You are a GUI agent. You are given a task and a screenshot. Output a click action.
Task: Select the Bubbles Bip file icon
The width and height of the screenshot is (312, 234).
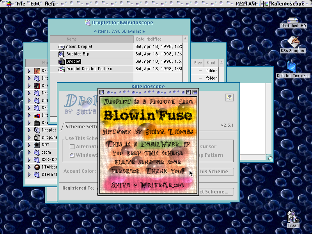[x=61, y=54]
